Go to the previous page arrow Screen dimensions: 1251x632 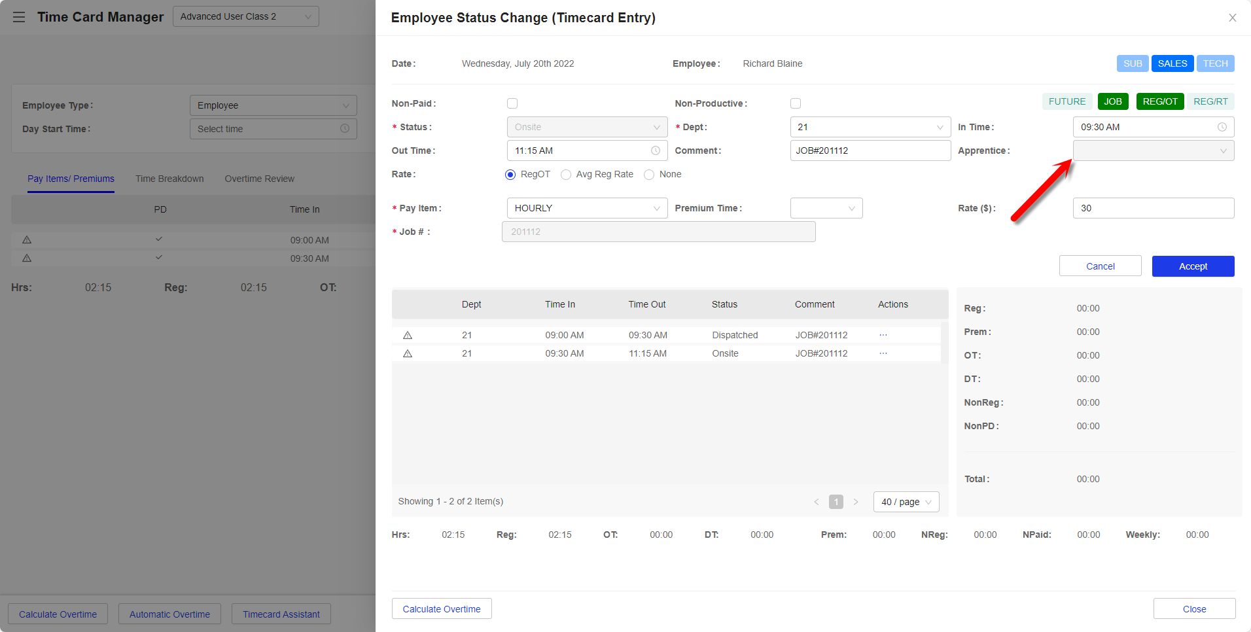tap(816, 502)
